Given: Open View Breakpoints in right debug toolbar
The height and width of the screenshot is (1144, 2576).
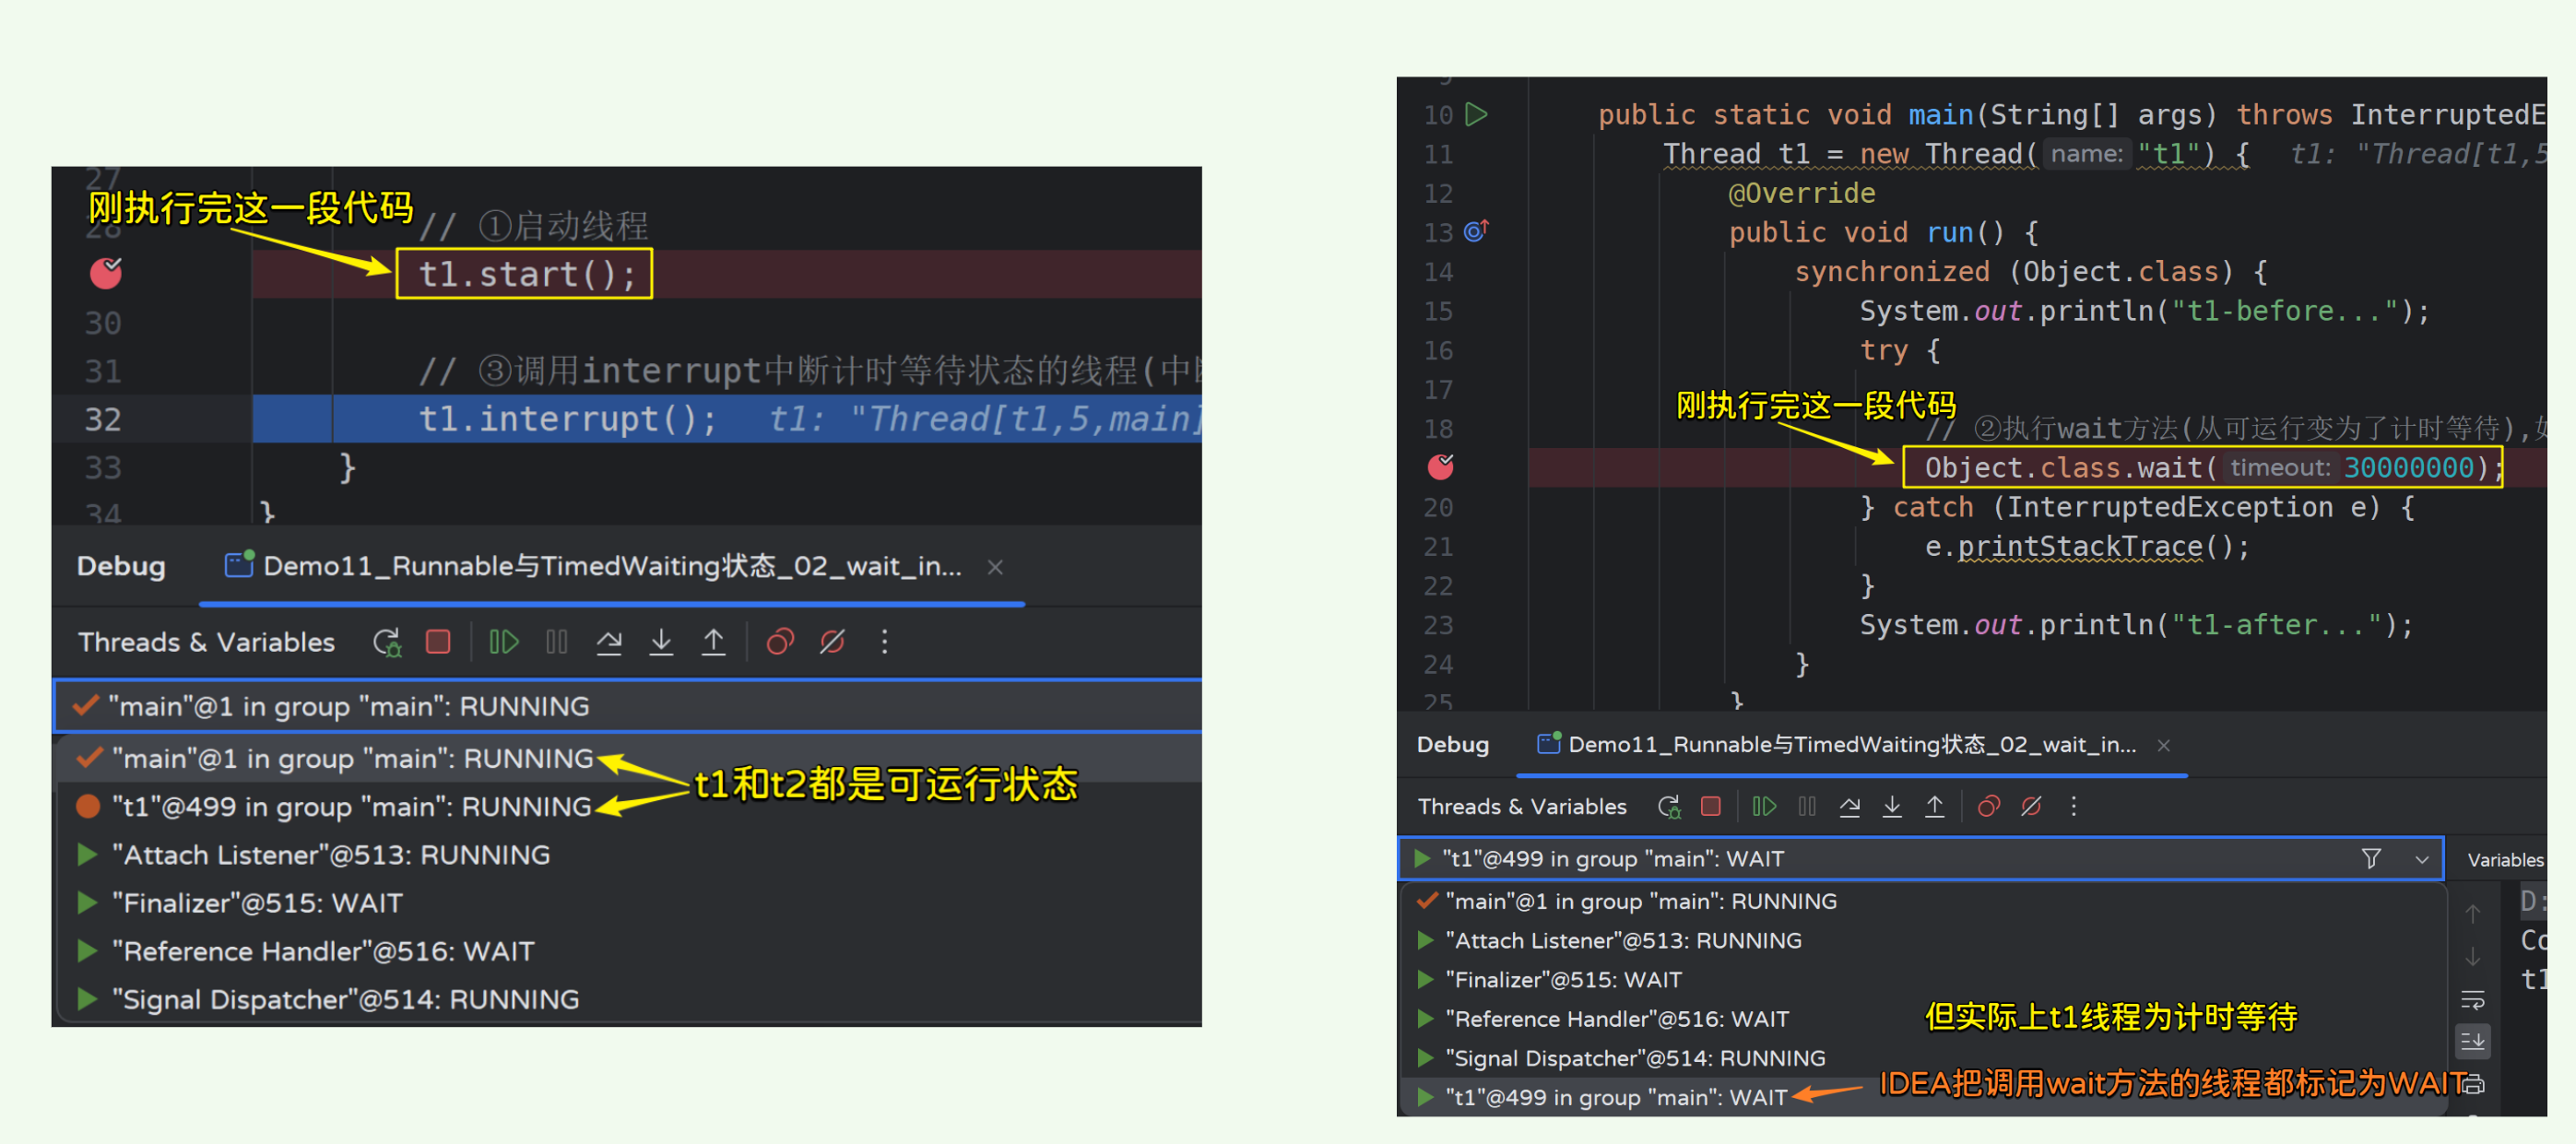Looking at the screenshot, I should click(x=1988, y=807).
